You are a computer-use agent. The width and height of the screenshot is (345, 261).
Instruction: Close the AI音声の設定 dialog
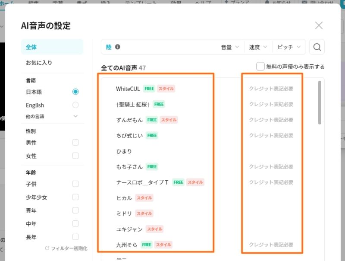coord(319,25)
